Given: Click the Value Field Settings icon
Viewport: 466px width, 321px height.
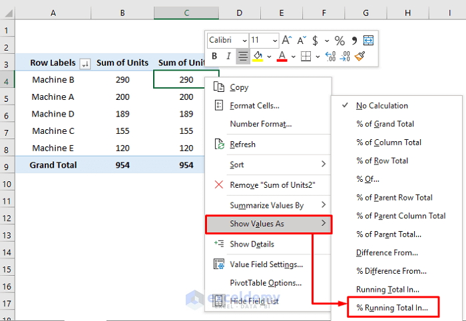Looking at the screenshot, I should (x=219, y=264).
